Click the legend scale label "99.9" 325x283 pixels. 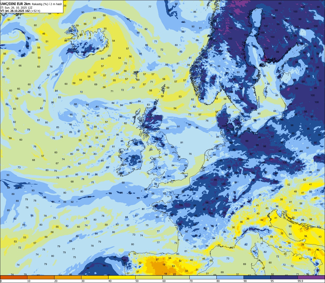(300, 281)
